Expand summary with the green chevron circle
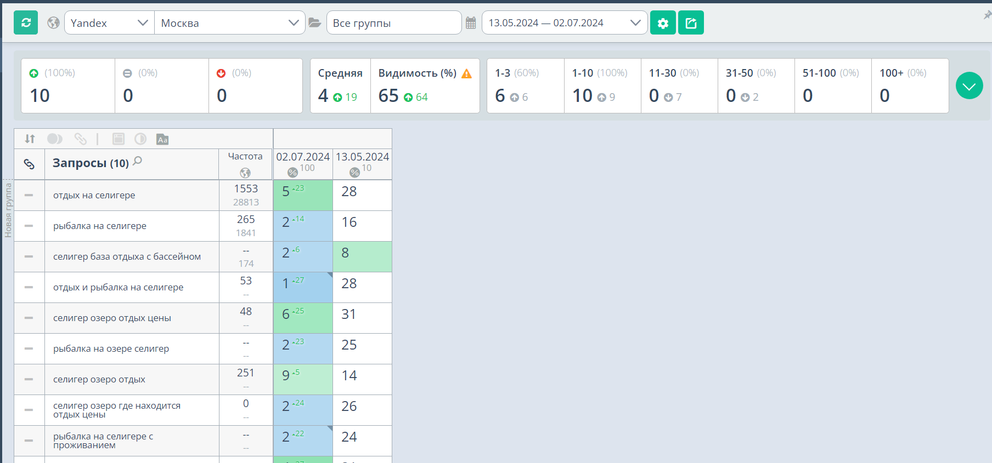Image resolution: width=992 pixels, height=463 pixels. 970,86
